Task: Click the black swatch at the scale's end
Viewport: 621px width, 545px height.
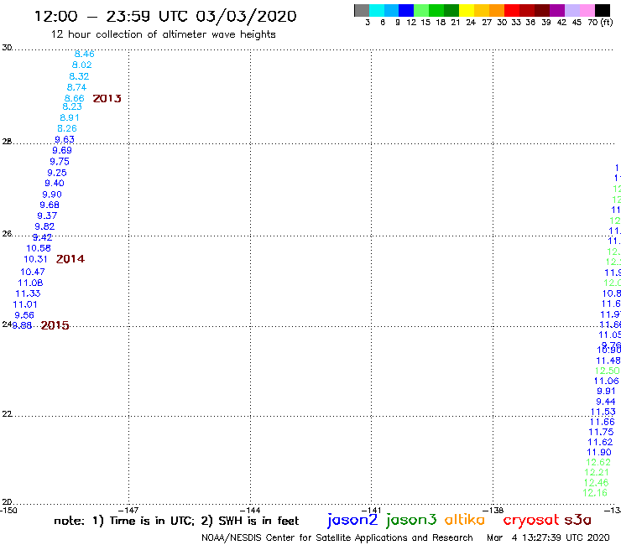Action: pyautogui.click(x=602, y=10)
